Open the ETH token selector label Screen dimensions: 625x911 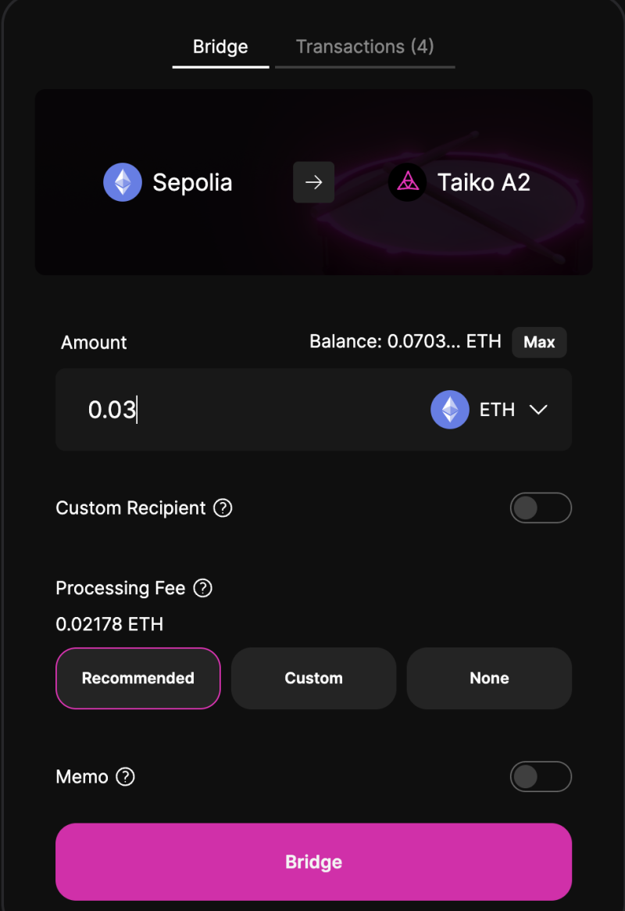tap(497, 410)
